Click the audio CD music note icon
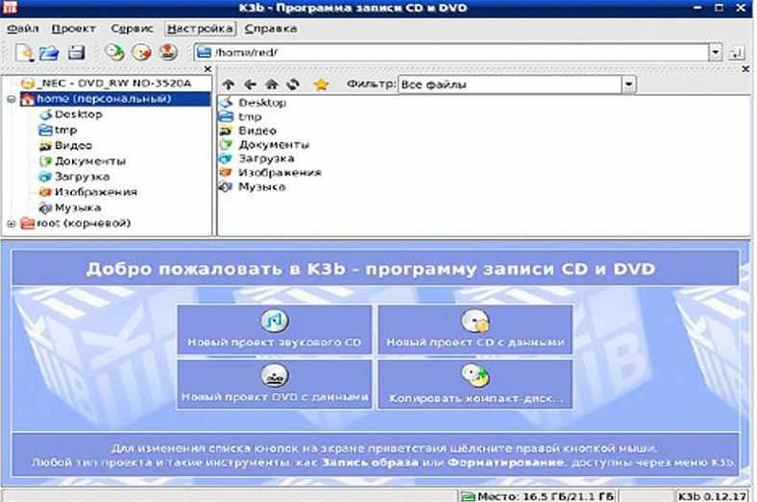The width and height of the screenshot is (757, 502). point(274,322)
